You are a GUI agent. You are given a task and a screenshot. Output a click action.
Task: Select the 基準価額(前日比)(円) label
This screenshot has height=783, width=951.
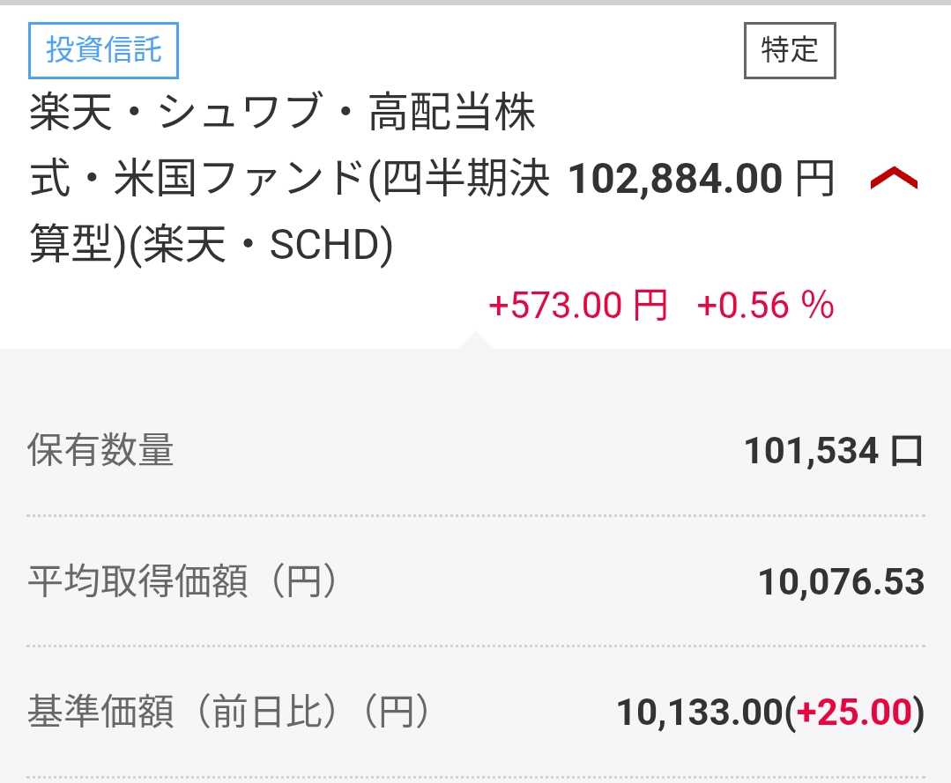coord(229,712)
